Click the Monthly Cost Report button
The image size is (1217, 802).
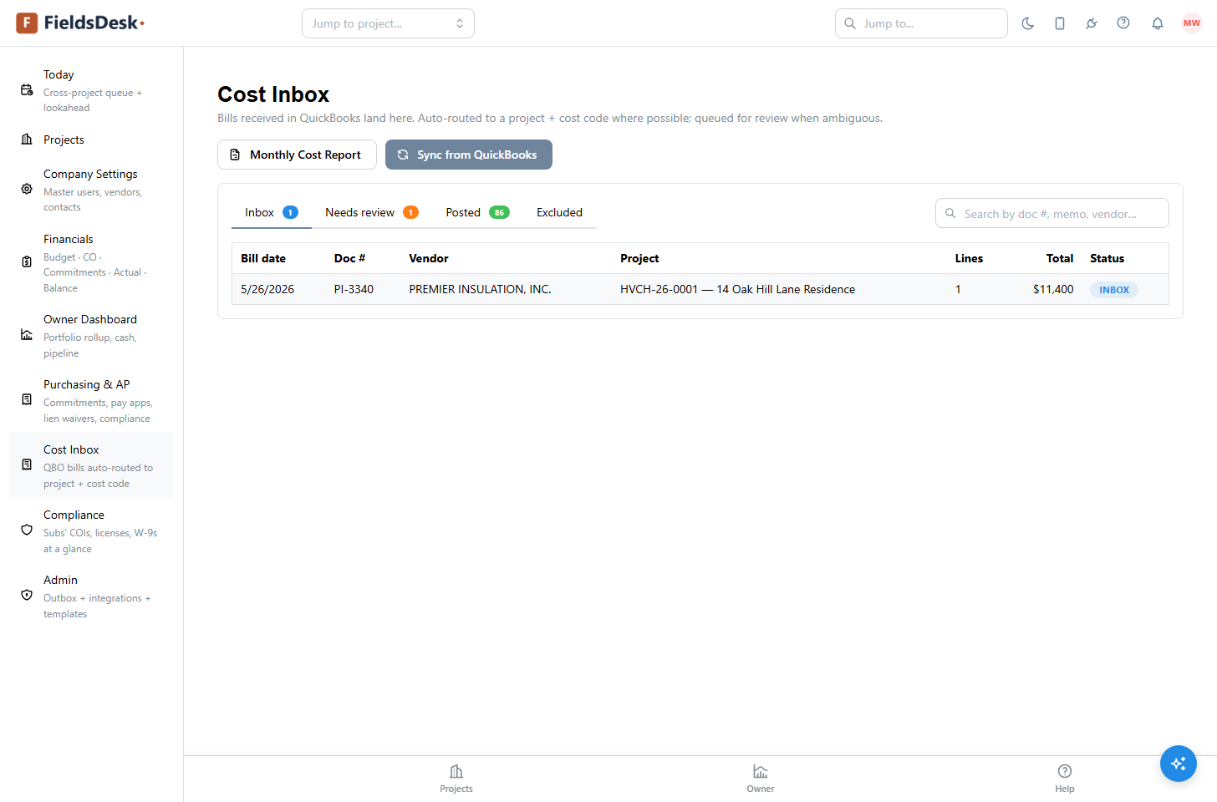coord(297,155)
